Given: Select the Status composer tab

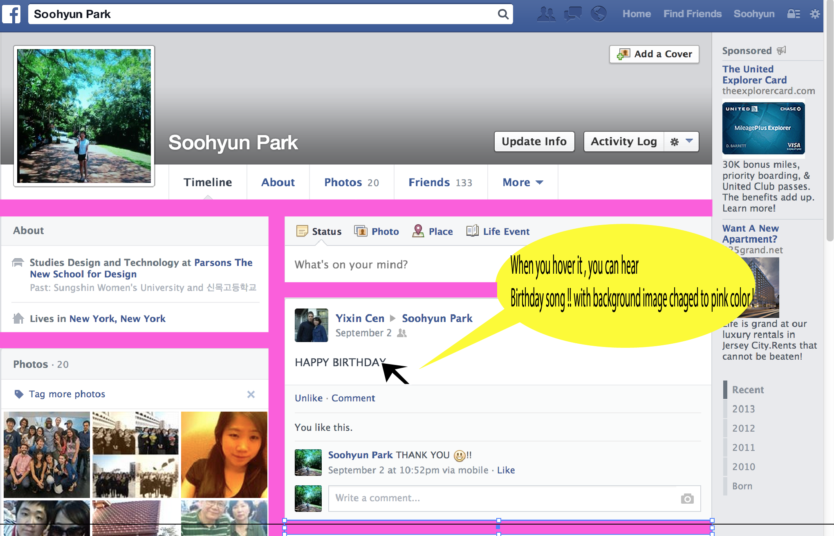Looking at the screenshot, I should coord(319,232).
